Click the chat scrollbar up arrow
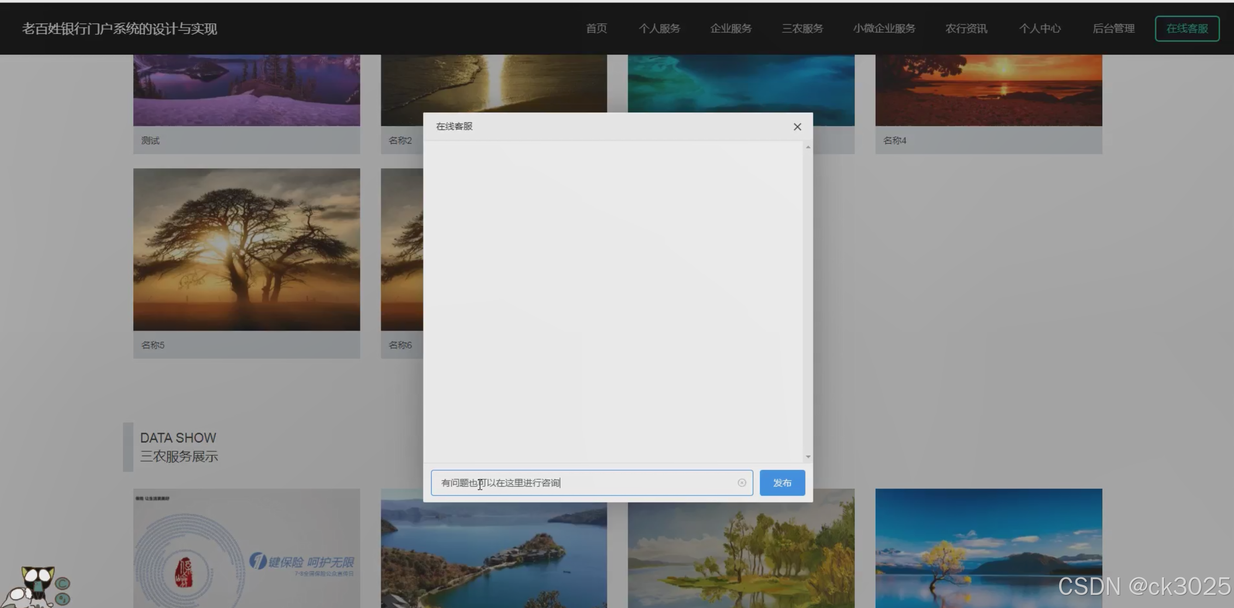This screenshot has width=1234, height=608. pyautogui.click(x=807, y=147)
